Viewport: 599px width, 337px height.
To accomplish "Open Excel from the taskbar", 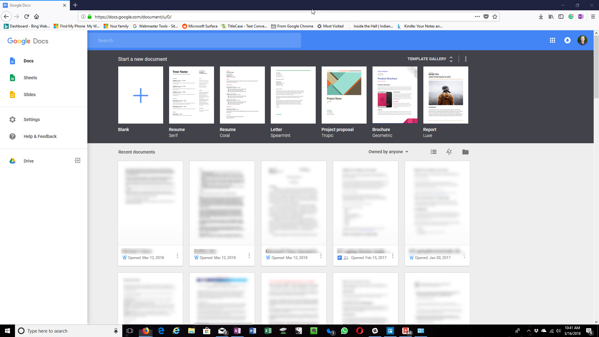I will point(268,331).
